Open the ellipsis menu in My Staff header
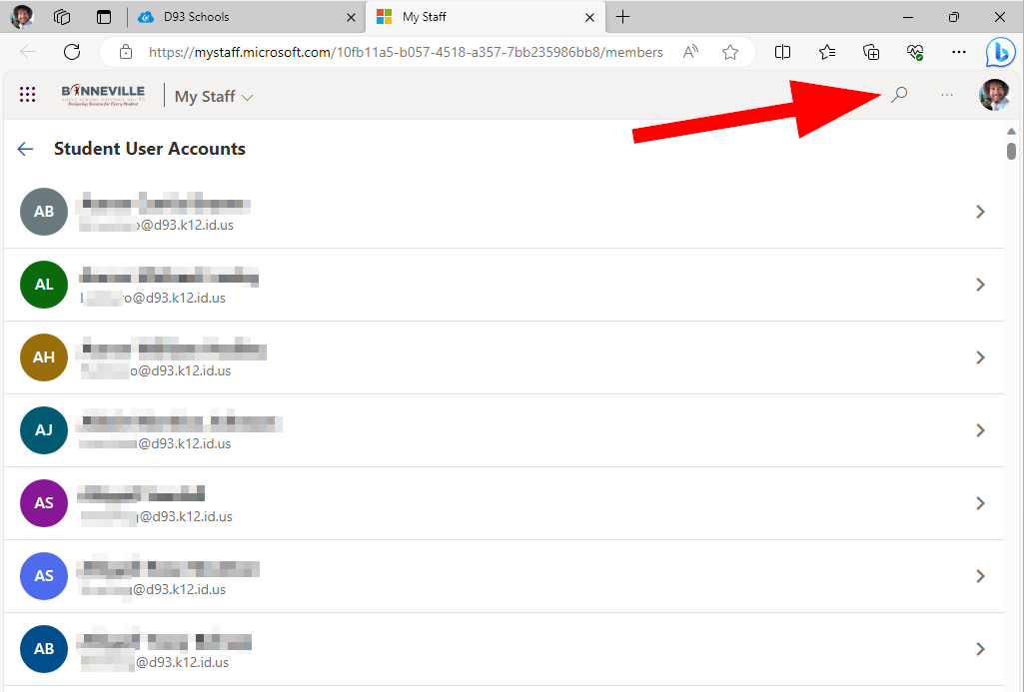 point(946,94)
